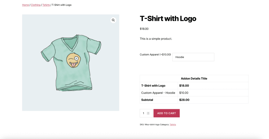269x139 pixels.
Task: Click the "This is a simple product" description
Action: (x=156, y=39)
